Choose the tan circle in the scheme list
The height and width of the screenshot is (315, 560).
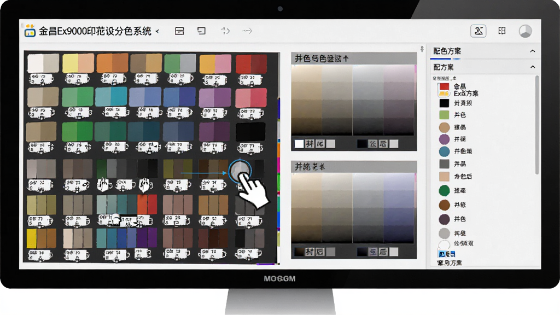[x=444, y=127]
